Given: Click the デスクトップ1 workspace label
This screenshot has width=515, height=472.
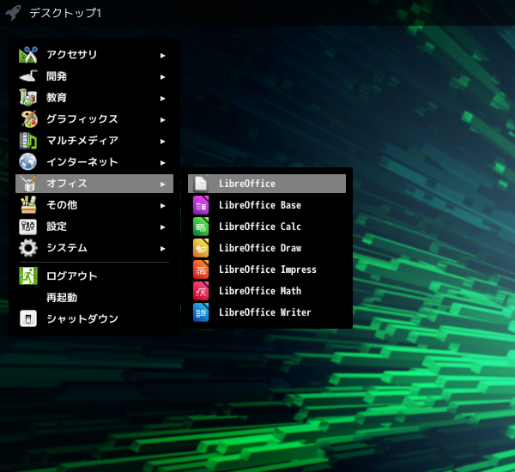Looking at the screenshot, I should coord(65,13).
